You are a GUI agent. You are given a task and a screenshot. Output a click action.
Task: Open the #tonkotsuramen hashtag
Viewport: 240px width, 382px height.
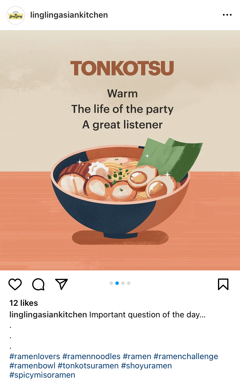tap(88, 365)
